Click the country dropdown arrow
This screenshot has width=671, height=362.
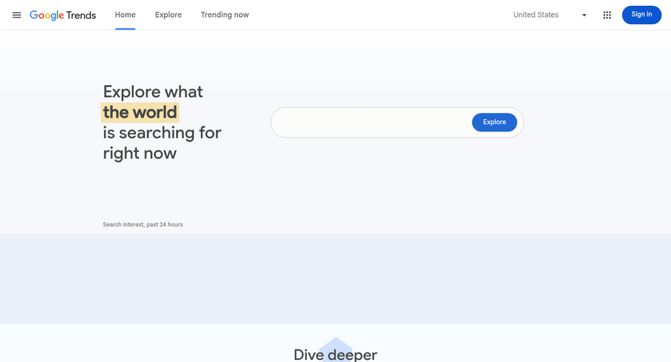tap(584, 15)
